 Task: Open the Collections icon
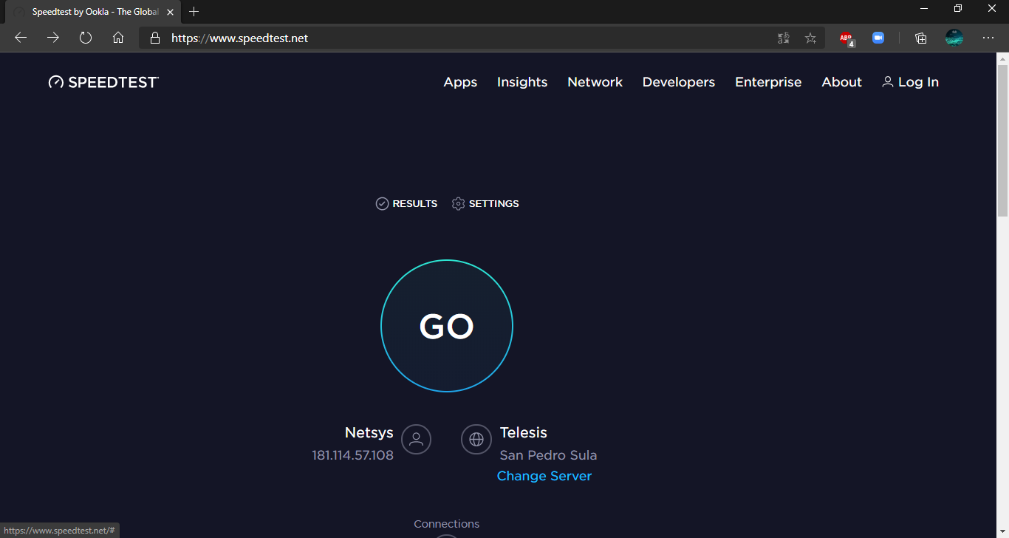click(x=920, y=38)
